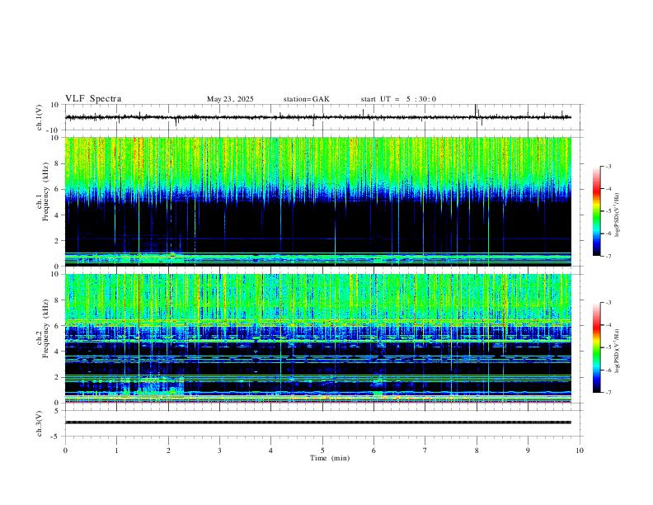Click the log(PSD) label beside ch.1 color bar
Image resolution: width=653 pixels, height=505 pixels.
618,215
